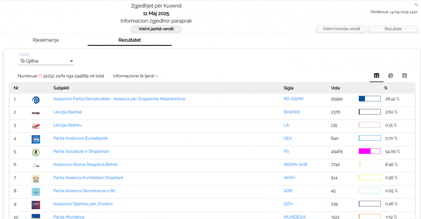This screenshot has width=421, height=219.
Task: Click the BASHKE sigla link
Action: (x=292, y=112)
